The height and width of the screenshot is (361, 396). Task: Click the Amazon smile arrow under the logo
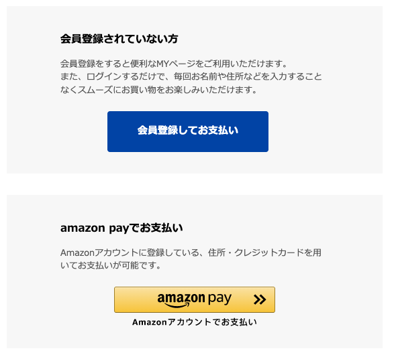point(177,305)
